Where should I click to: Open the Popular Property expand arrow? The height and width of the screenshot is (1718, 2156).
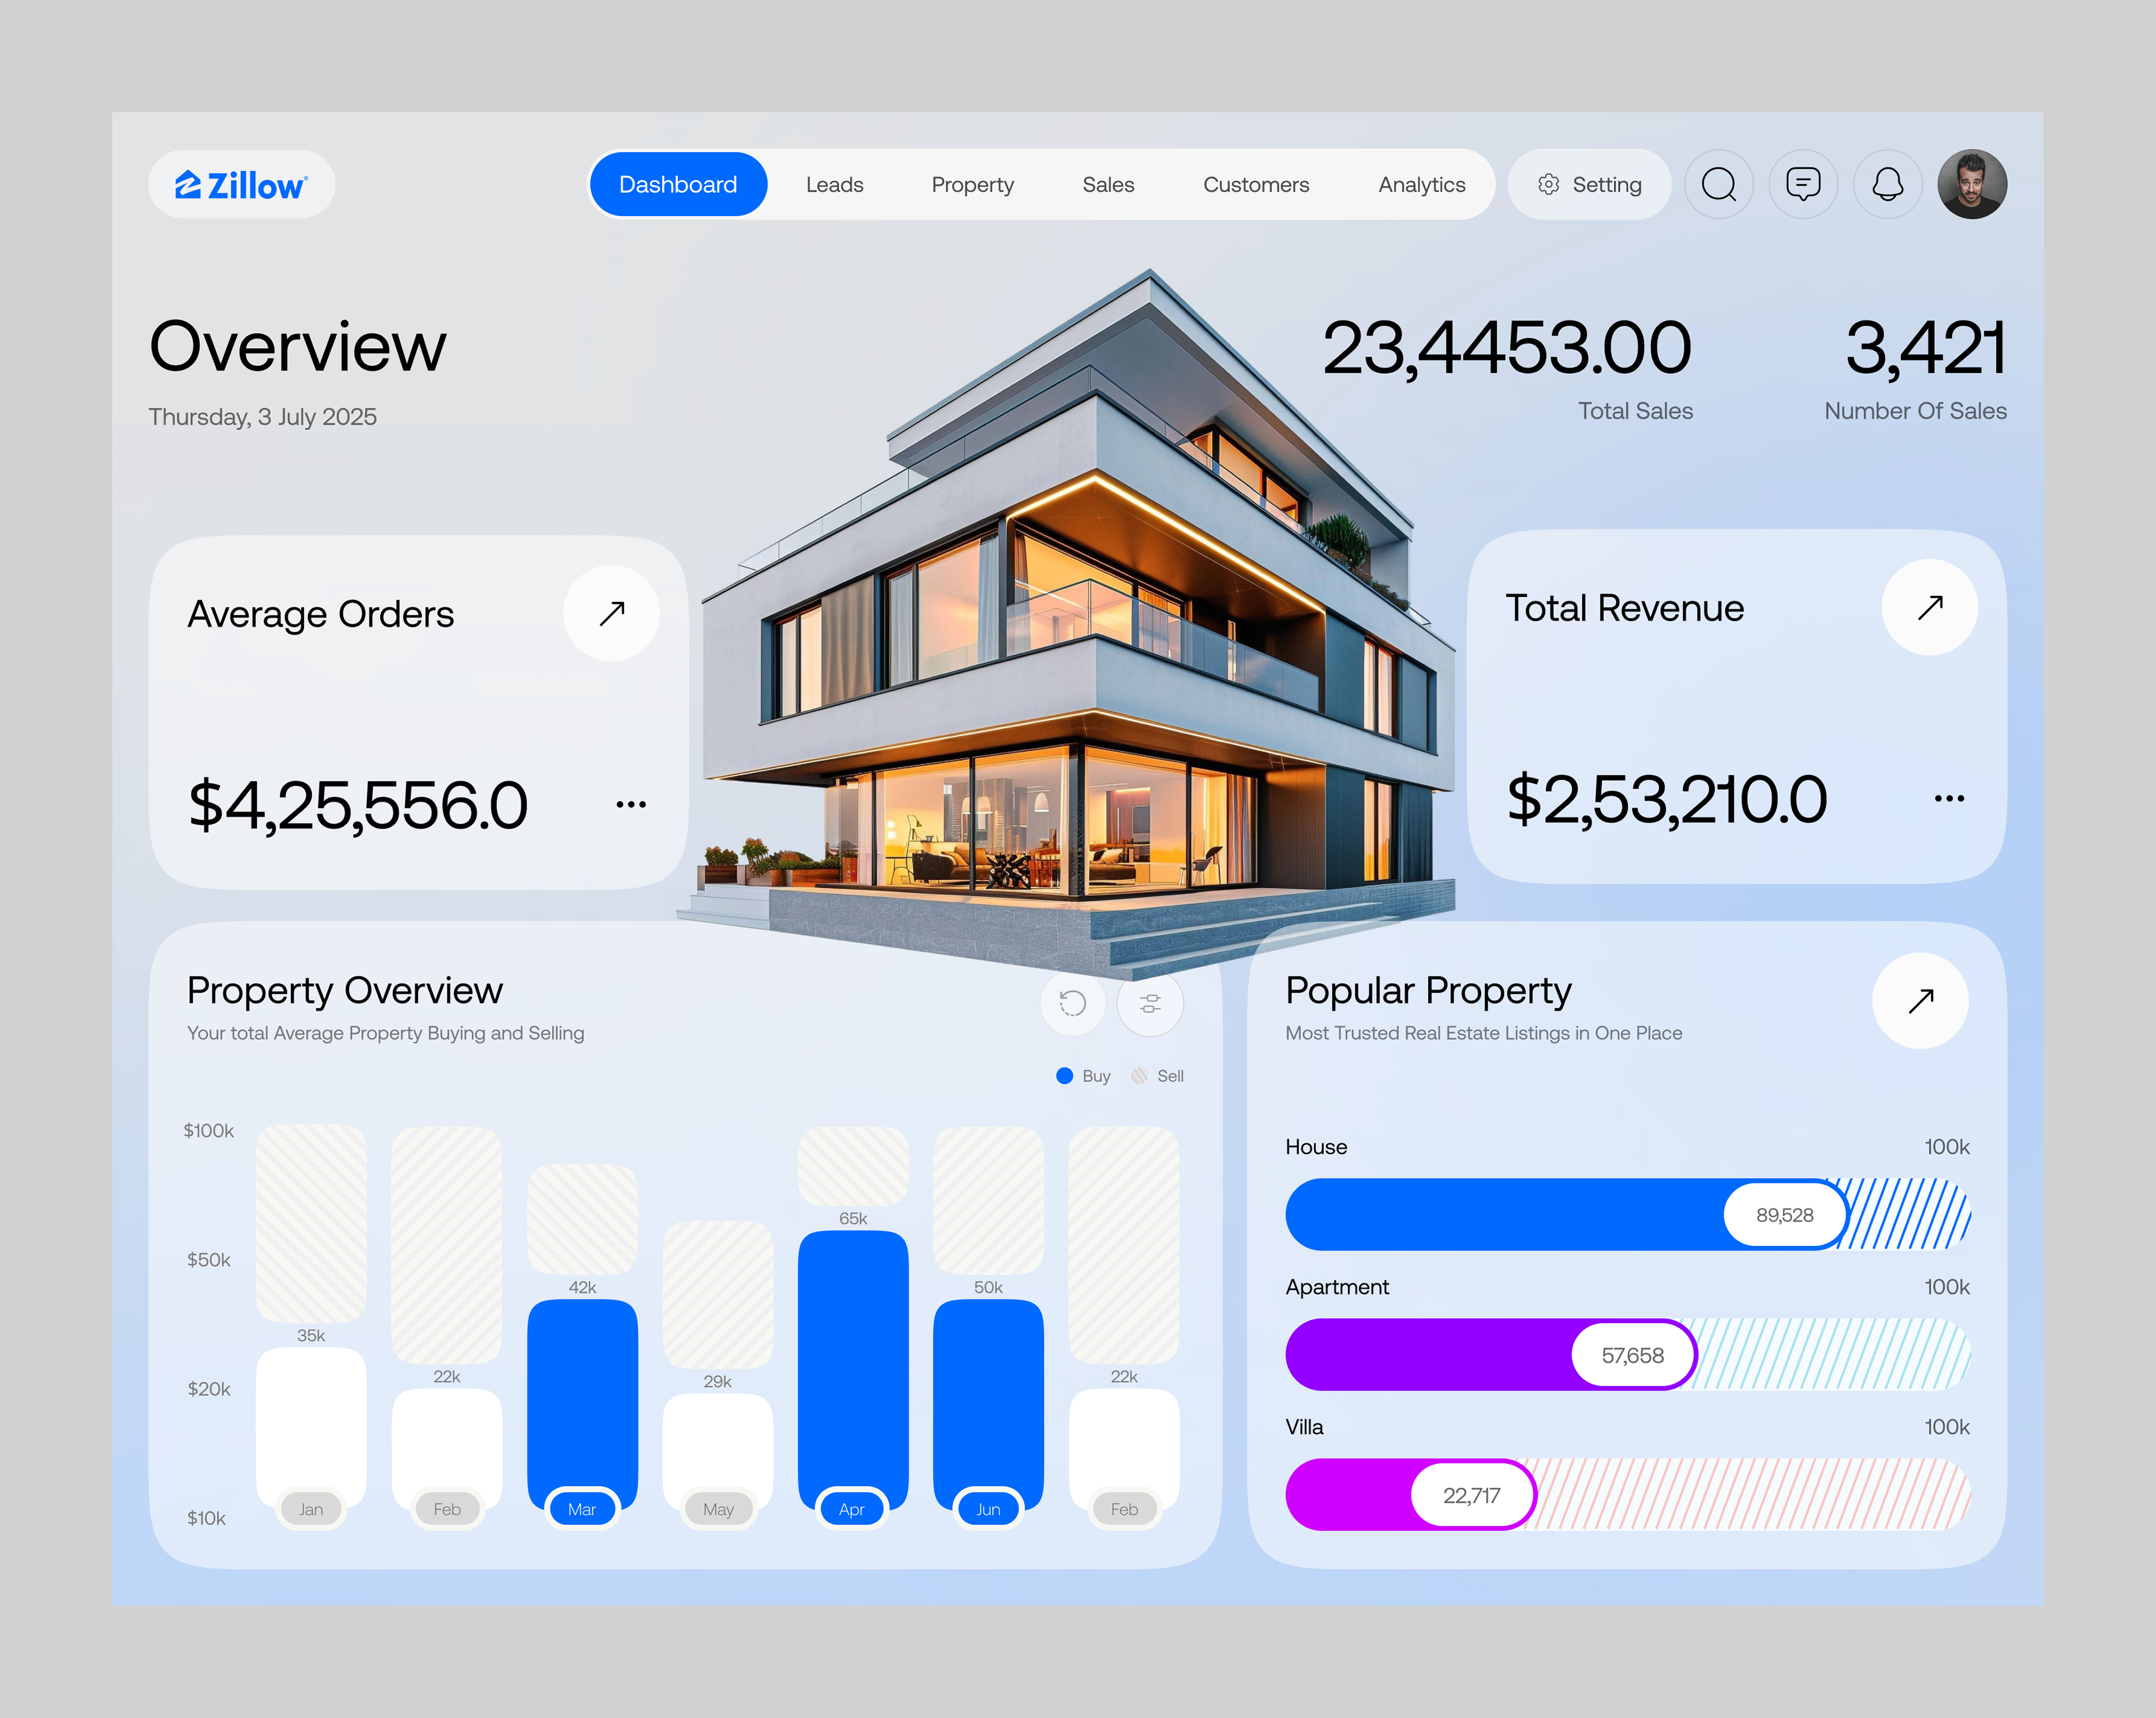click(1919, 1001)
